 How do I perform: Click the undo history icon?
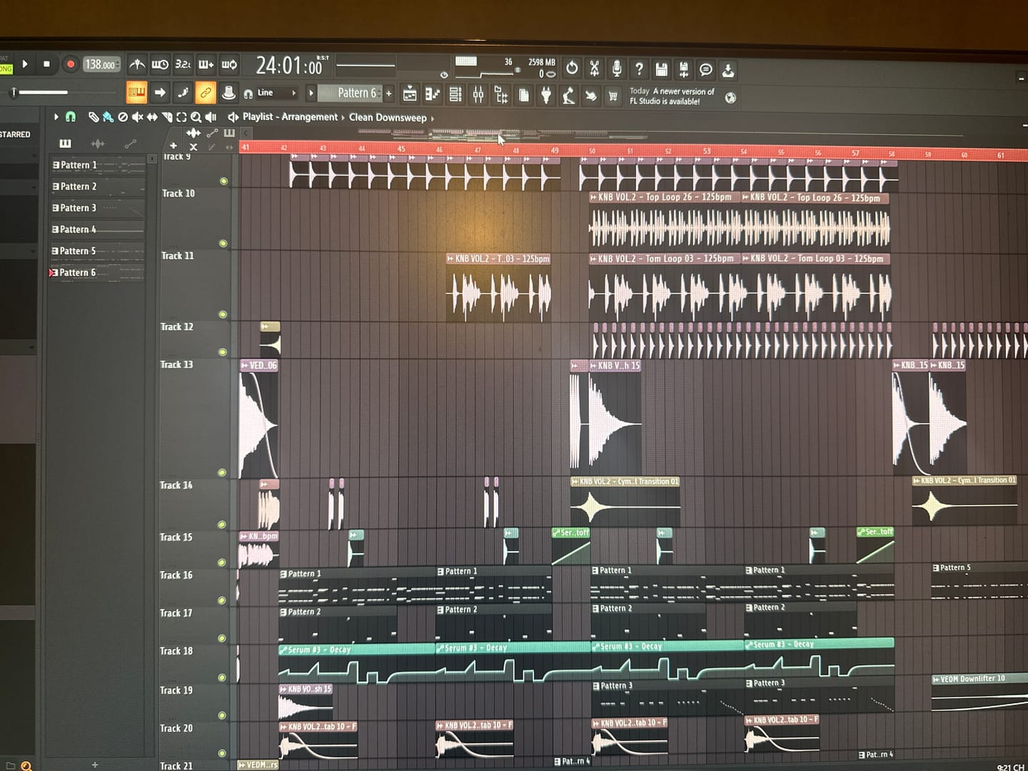[x=572, y=68]
